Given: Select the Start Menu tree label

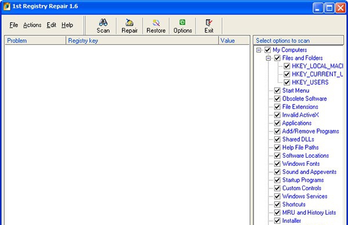Looking at the screenshot, I should coord(296,90).
